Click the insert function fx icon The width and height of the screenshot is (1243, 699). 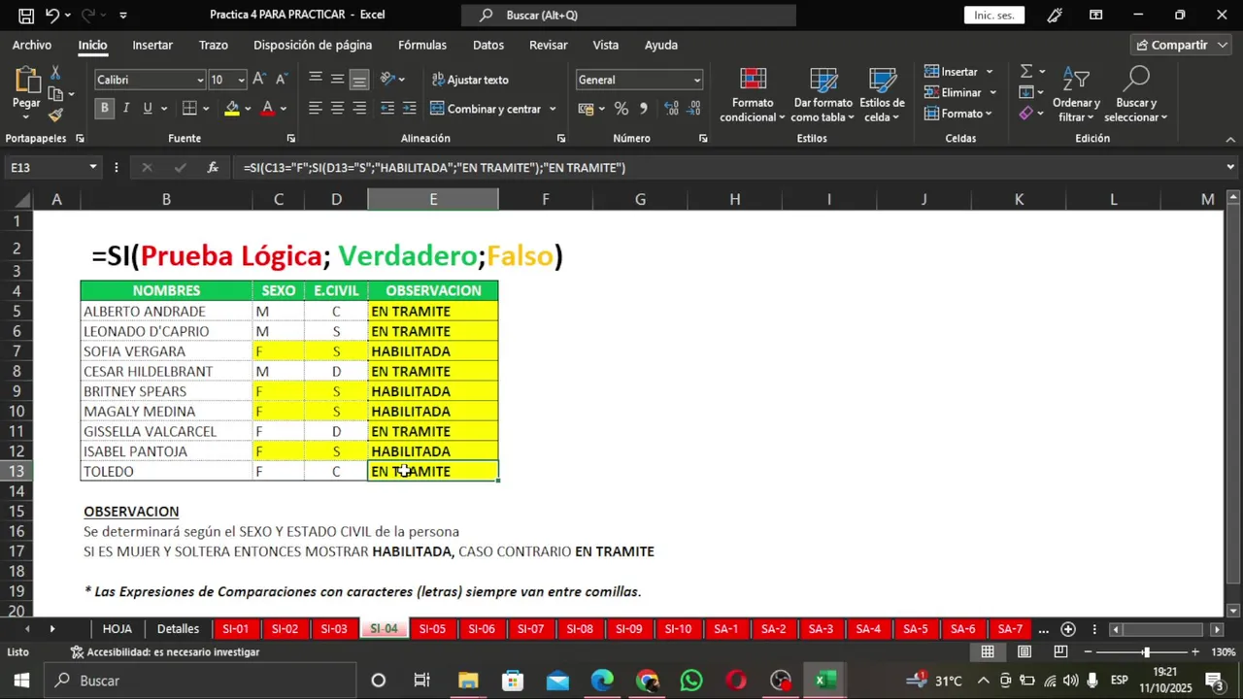coord(213,167)
